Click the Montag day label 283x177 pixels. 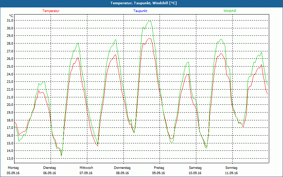[x=13, y=168]
